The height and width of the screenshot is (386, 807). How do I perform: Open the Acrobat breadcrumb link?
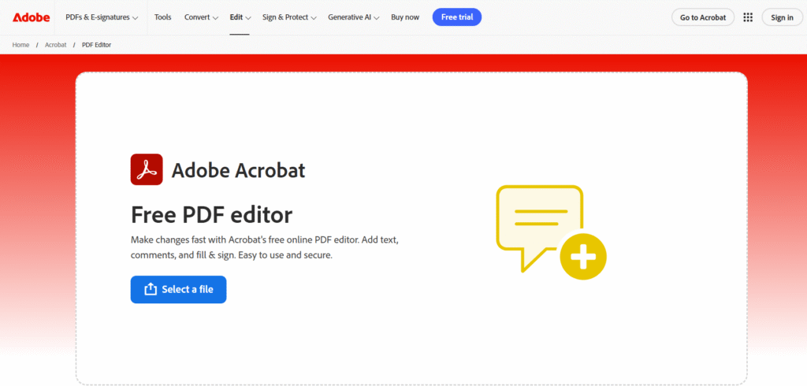pyautogui.click(x=55, y=45)
